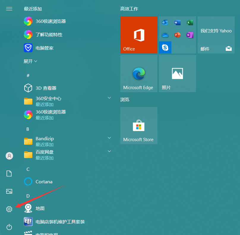
Task: Open the Pictures sidebar icon
Action: [x=9, y=191]
